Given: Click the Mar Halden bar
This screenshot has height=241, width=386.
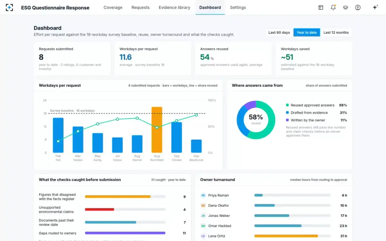Looking at the screenshot, I should pos(78,139).
